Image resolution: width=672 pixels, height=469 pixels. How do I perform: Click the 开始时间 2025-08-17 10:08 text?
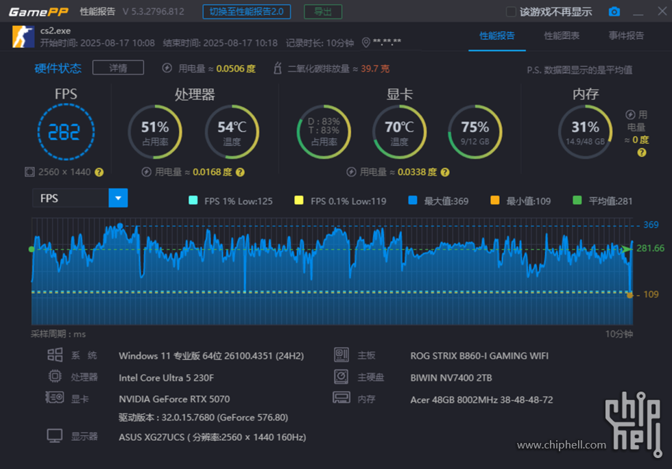coord(97,42)
